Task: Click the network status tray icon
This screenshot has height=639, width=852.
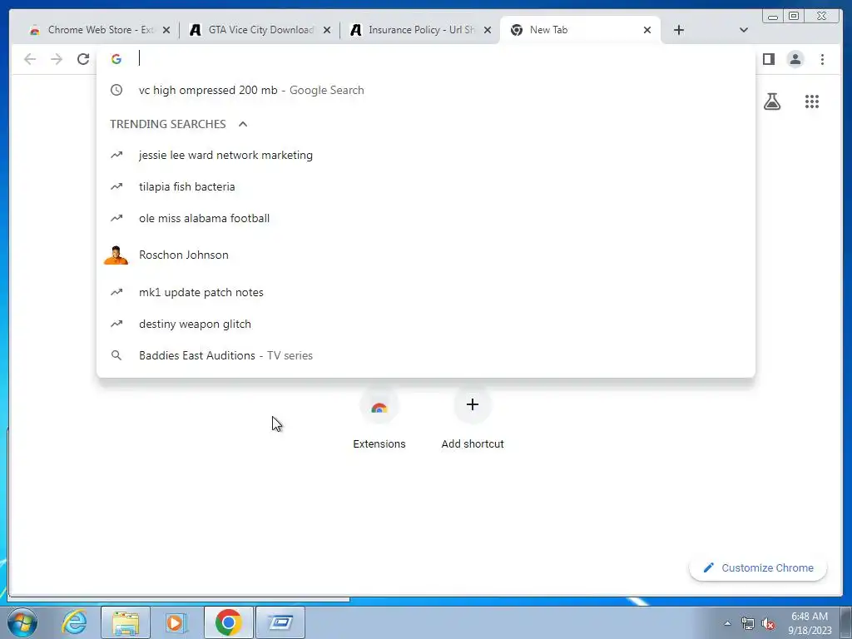Action: click(x=748, y=623)
